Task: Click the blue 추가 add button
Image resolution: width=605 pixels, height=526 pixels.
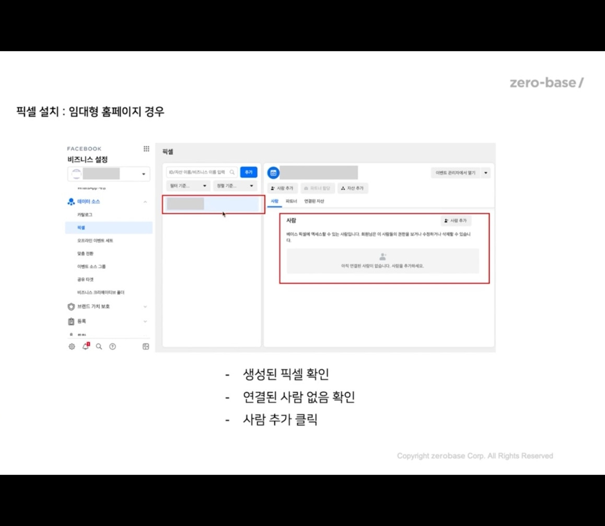Action: tap(249, 172)
